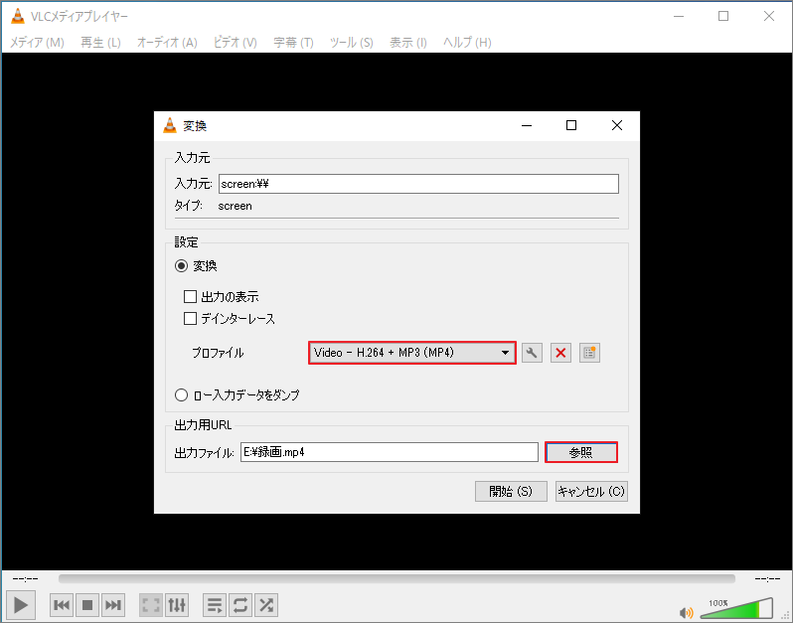
Task: Delete selected profile with red X icon
Action: click(560, 353)
